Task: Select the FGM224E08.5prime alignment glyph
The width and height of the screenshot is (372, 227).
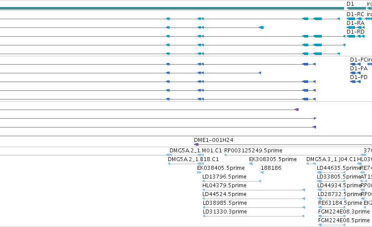Action: tap(332, 225)
